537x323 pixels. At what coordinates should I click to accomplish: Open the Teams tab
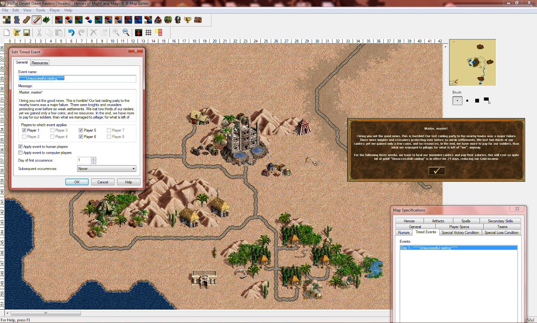[502, 227]
